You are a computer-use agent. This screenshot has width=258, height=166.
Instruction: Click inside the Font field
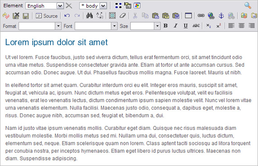tap(93, 26)
